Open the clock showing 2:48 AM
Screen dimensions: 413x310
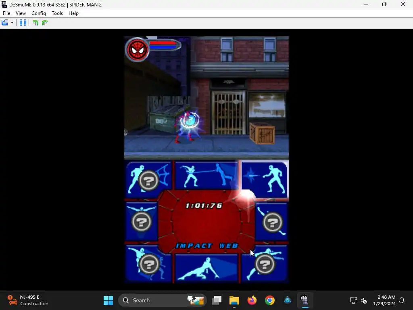384,300
